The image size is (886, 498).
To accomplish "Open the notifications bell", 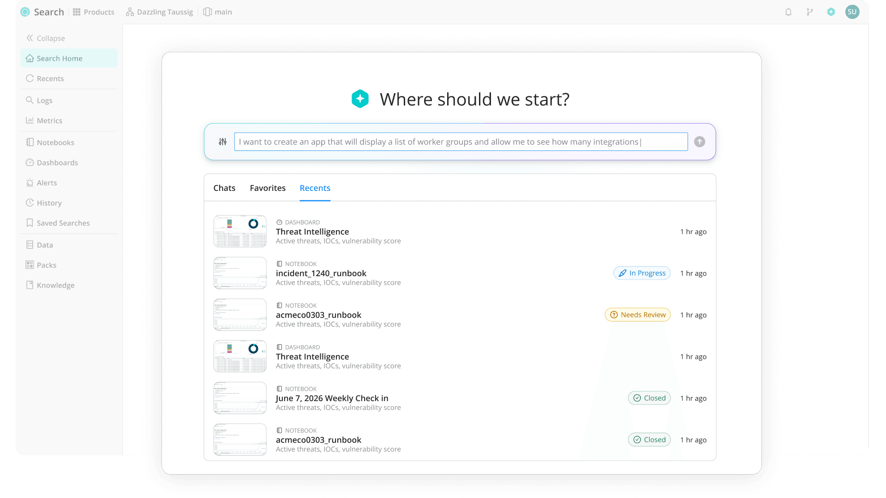I will (x=788, y=12).
